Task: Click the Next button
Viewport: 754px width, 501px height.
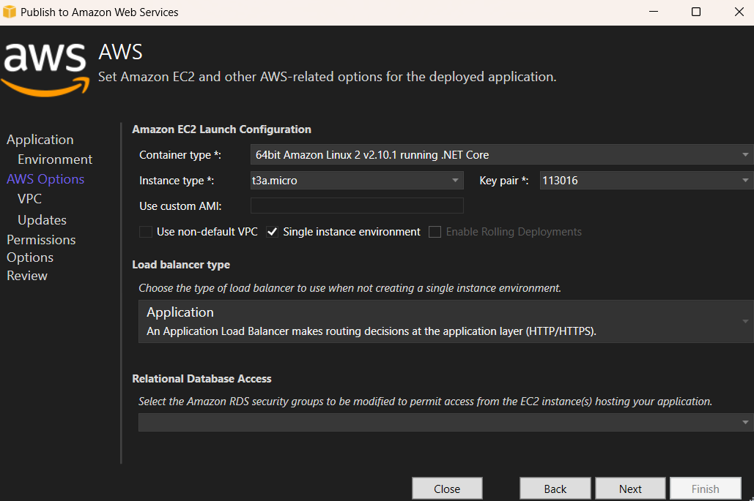Action: pos(630,489)
